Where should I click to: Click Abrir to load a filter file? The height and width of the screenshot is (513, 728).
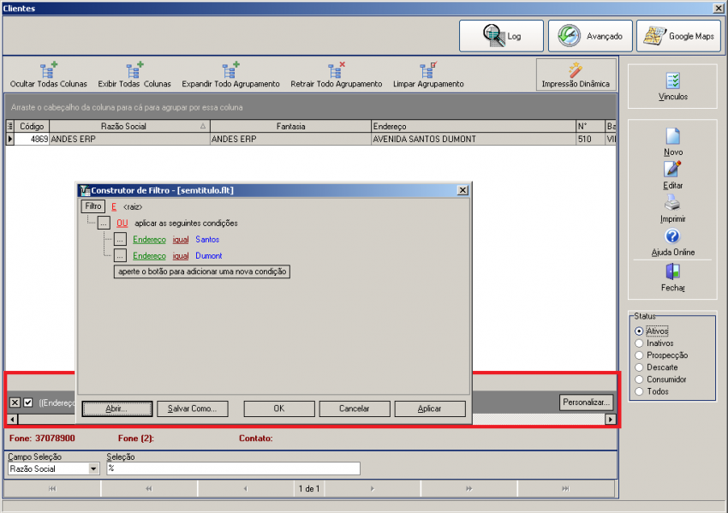tap(117, 409)
